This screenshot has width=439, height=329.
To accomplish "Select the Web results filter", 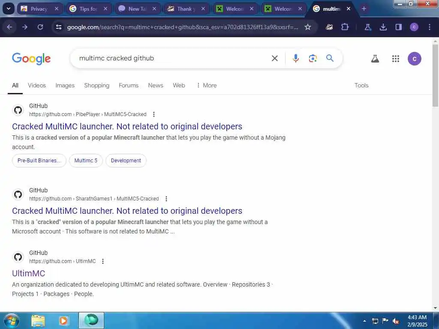I will 179,85.
